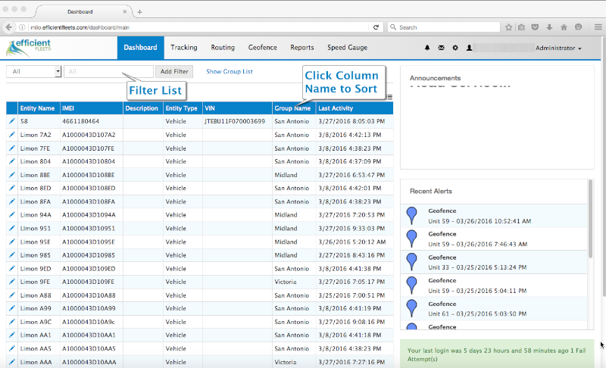Click the alerts bell icon
This screenshot has width=606, height=368.
click(x=427, y=48)
